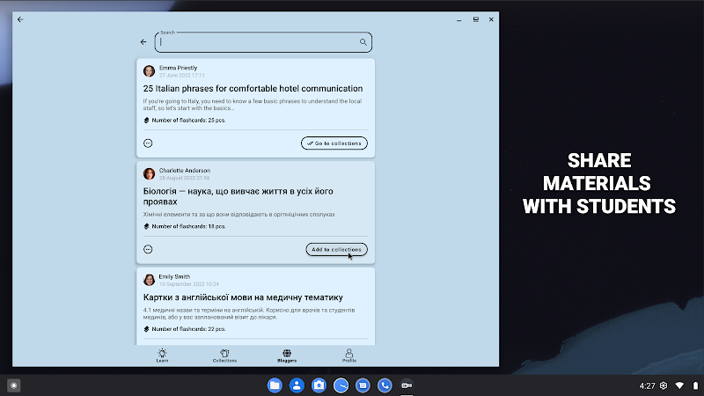The width and height of the screenshot is (704, 396).
Task: Click the Emily Smith author name
Action: pyautogui.click(x=174, y=276)
